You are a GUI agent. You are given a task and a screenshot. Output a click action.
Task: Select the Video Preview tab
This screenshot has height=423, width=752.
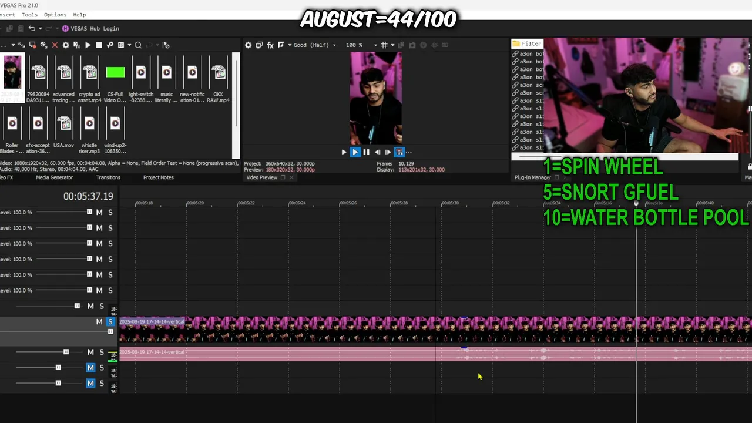point(261,177)
